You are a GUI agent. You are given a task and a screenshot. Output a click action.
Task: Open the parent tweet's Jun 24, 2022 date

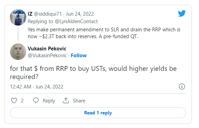click(x=80, y=14)
